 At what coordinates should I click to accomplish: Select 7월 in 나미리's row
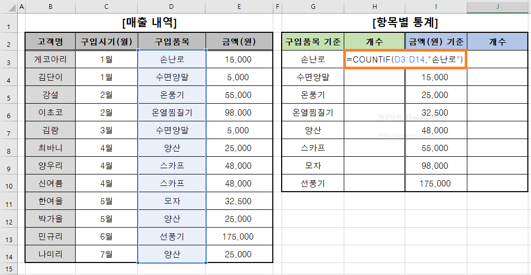106,254
